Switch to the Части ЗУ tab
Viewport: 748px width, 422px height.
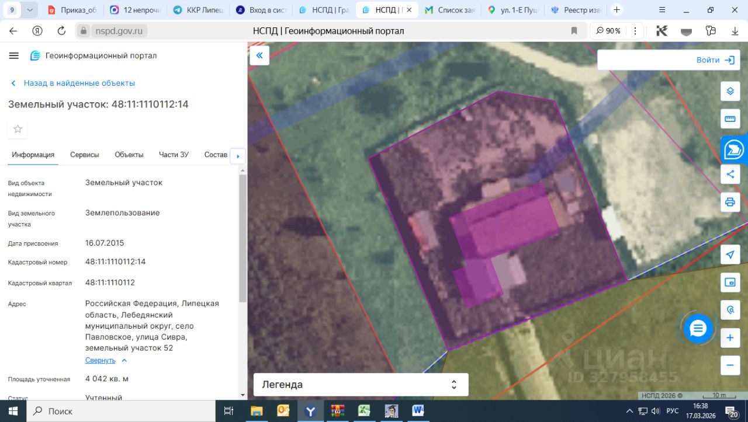(x=174, y=155)
